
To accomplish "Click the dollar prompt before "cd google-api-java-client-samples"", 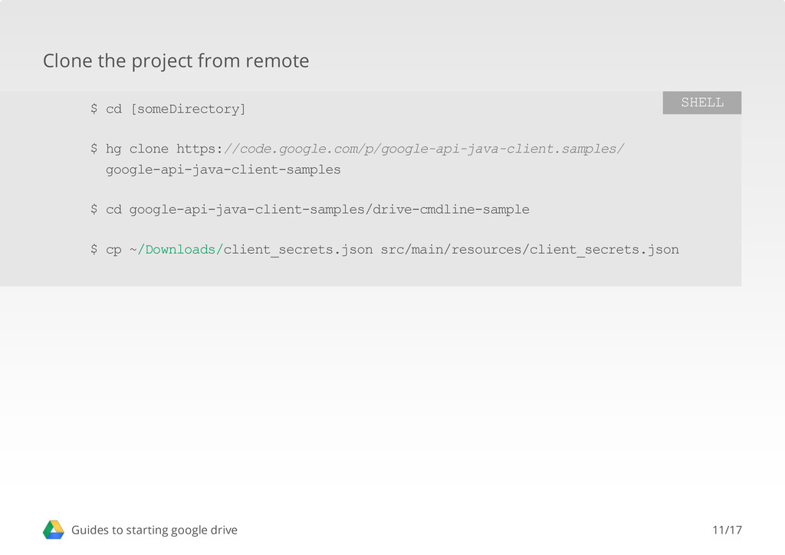I will click(94, 209).
